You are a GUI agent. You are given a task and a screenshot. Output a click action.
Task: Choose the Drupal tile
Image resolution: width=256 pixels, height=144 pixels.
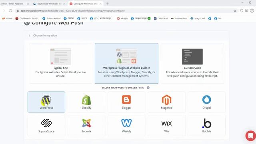coord(206,102)
